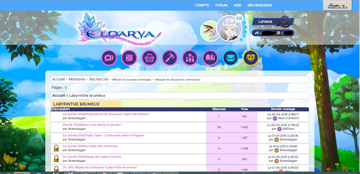Screen dimensions: 360x174
Task: Click the 1 402 views cell
Action: [244, 127]
